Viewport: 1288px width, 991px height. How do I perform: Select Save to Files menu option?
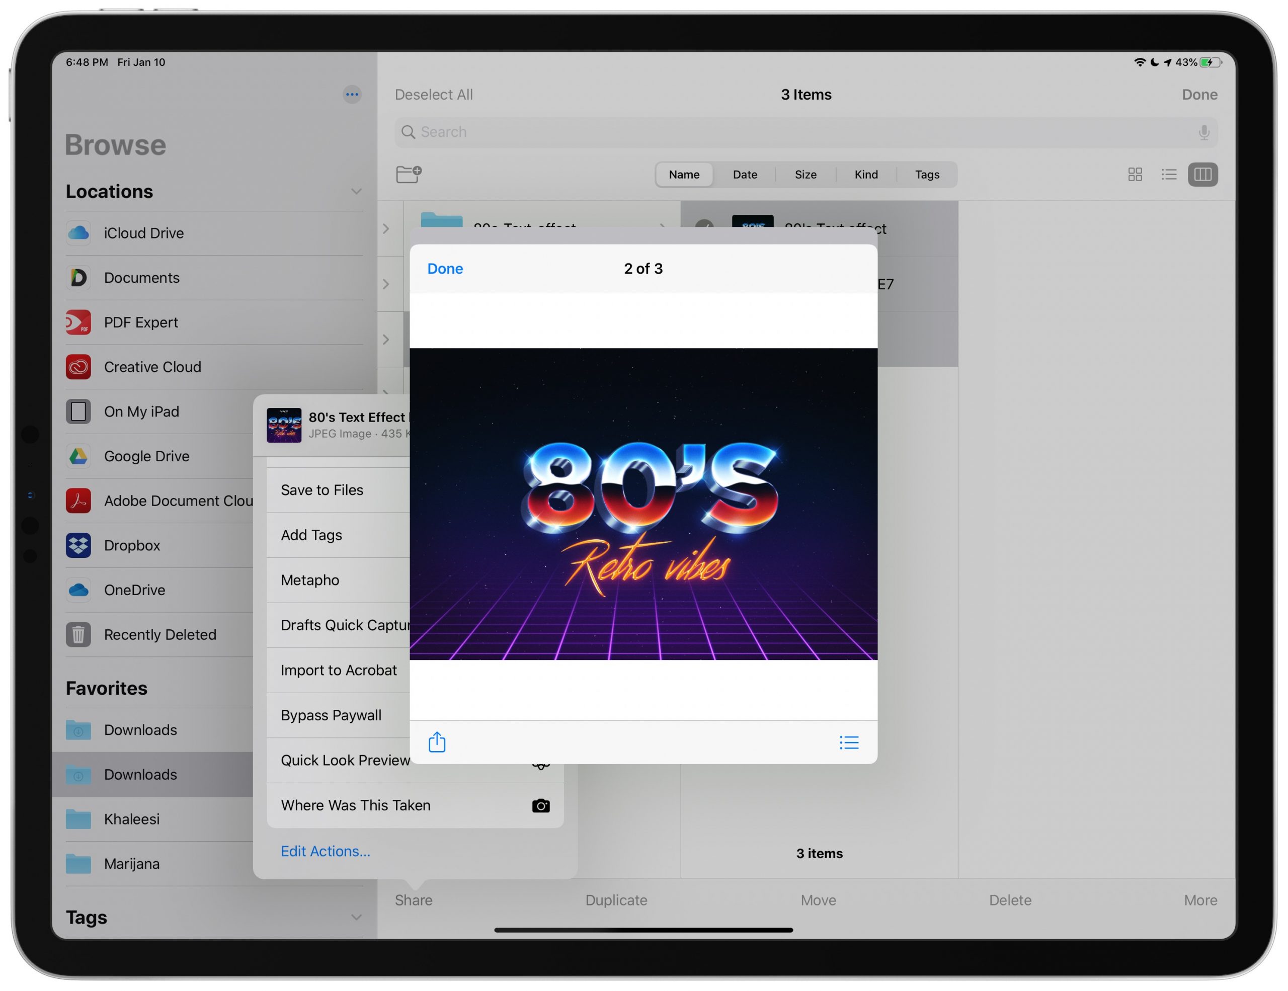pyautogui.click(x=321, y=489)
